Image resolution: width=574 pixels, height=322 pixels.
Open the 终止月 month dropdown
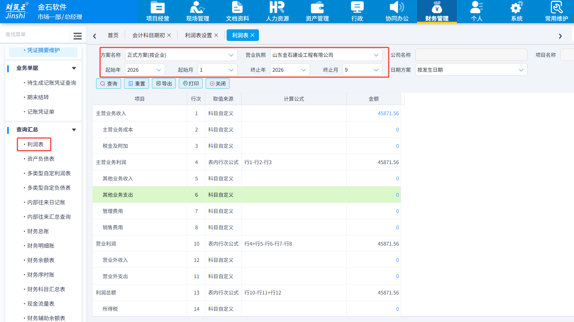click(x=362, y=70)
